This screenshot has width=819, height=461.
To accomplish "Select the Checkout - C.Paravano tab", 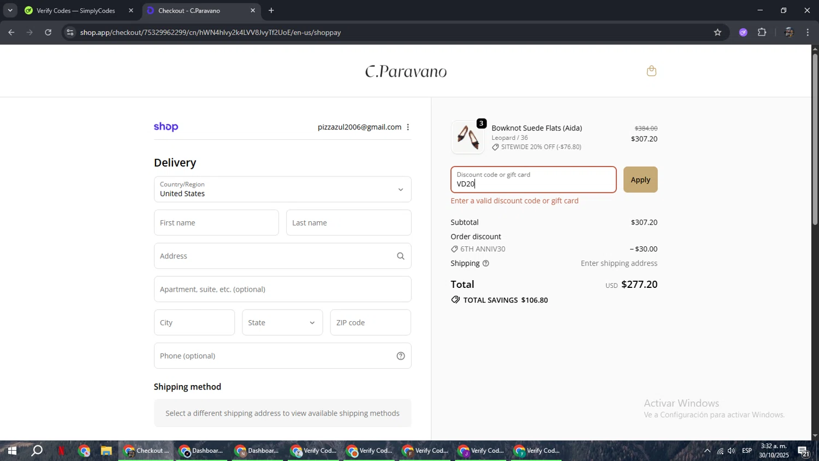I will [189, 10].
